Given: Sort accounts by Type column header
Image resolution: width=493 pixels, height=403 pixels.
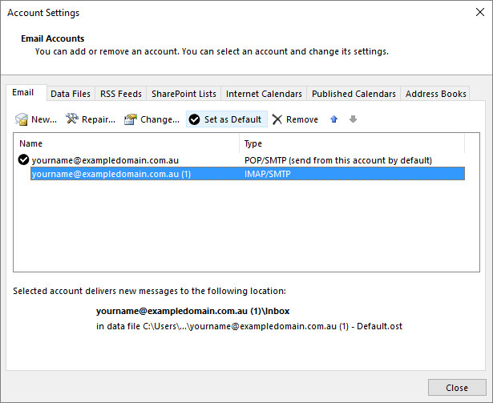Looking at the screenshot, I should tap(351, 143).
